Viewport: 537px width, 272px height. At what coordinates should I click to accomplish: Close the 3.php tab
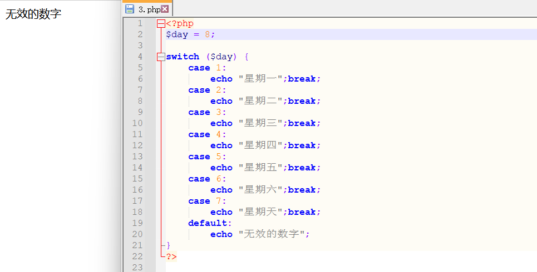tap(165, 9)
